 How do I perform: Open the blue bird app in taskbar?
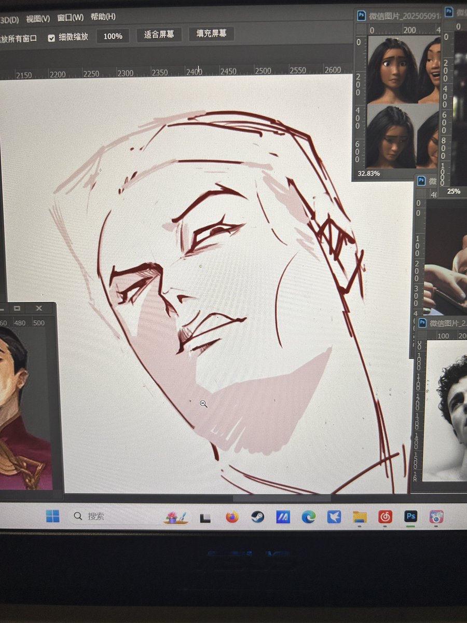[x=334, y=517]
